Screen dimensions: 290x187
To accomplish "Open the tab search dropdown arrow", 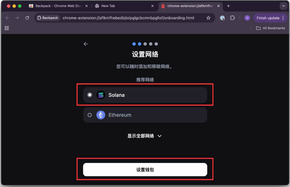I will tap(283, 6).
